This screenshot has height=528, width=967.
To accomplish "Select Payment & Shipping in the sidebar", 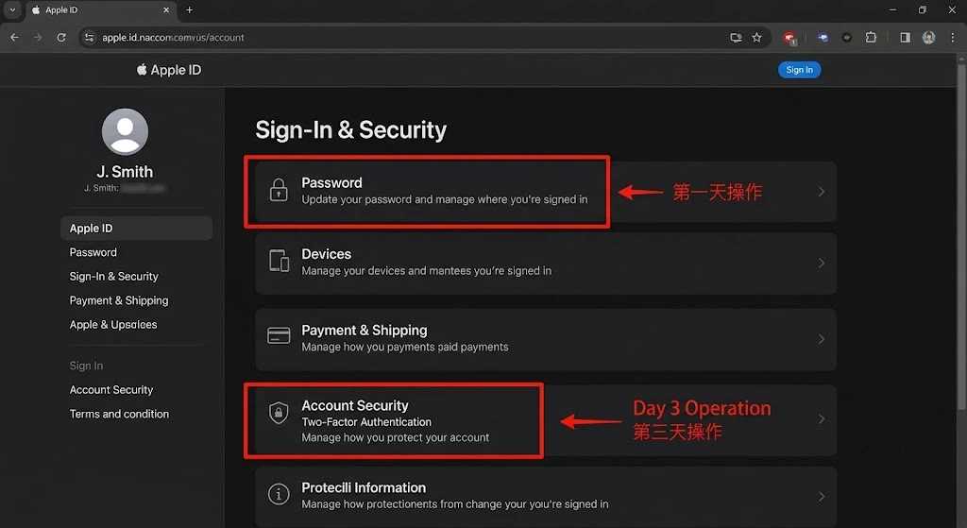I will (x=119, y=300).
